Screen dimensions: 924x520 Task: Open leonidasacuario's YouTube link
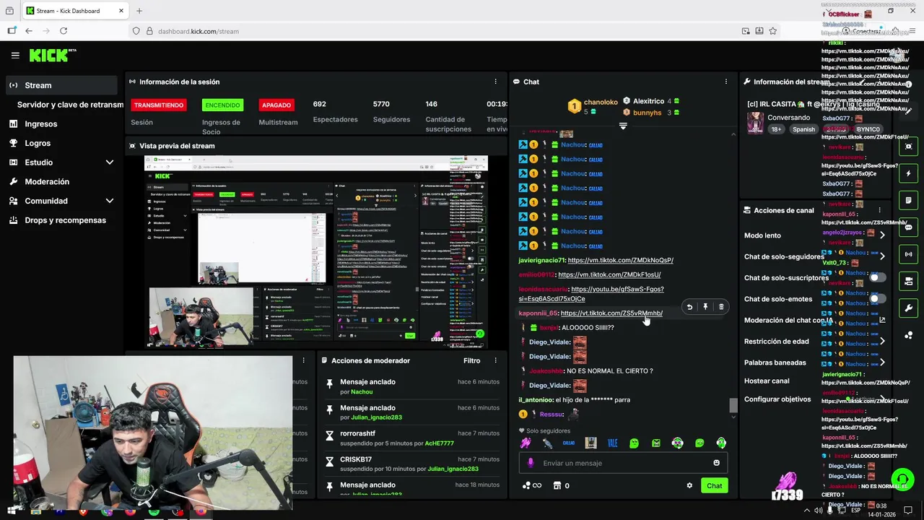pyautogui.click(x=591, y=294)
